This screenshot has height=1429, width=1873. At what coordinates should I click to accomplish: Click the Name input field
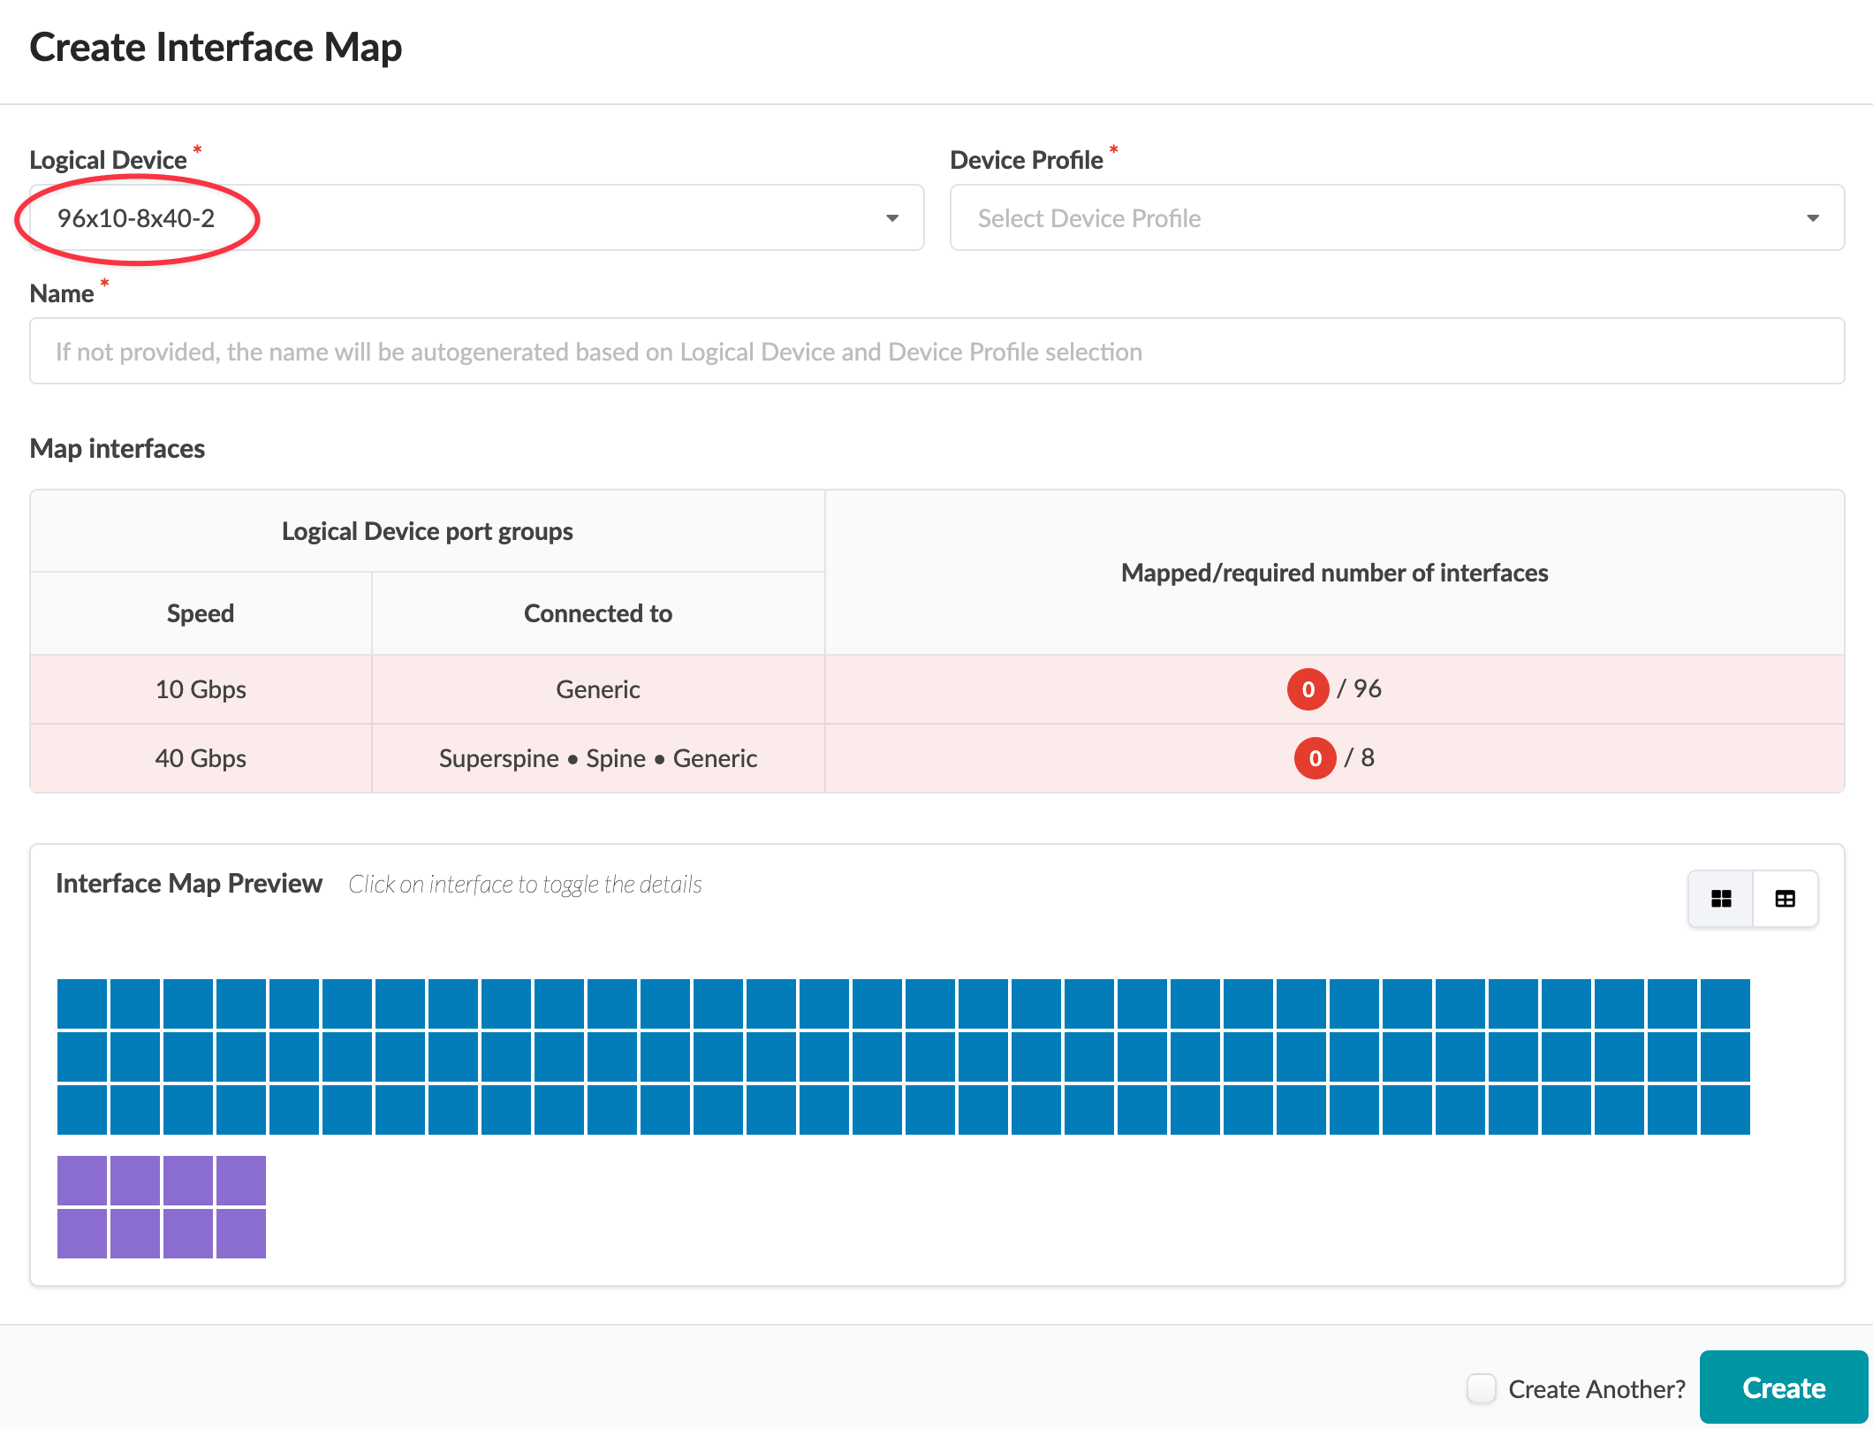[x=936, y=352]
